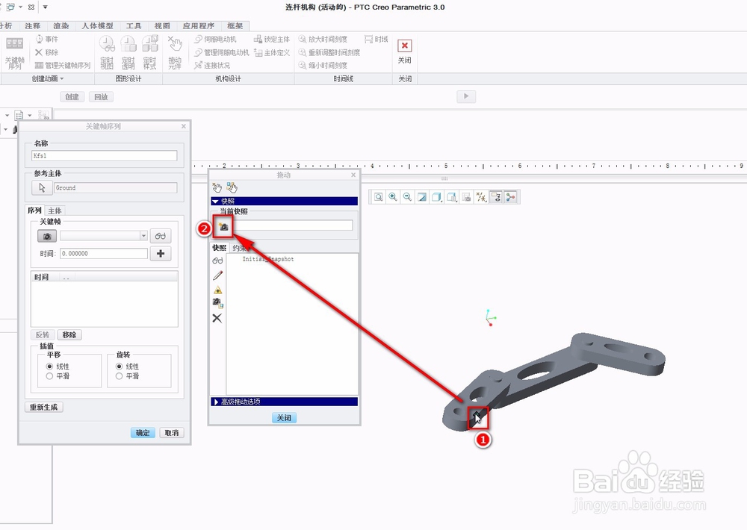The height and width of the screenshot is (530, 747).
Task: Open the 人体模型 ribbon tab
Action: tap(98, 25)
